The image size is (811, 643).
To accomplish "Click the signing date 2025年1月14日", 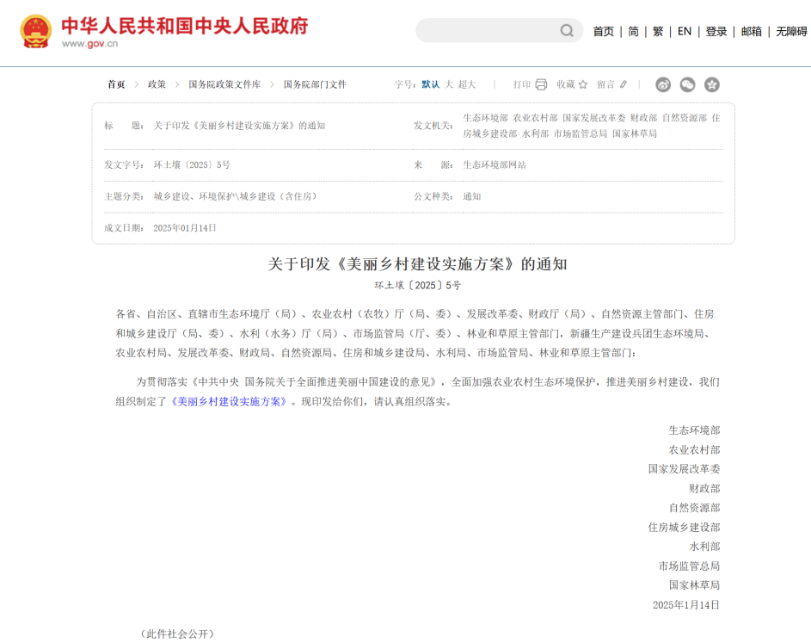I will coord(685,605).
